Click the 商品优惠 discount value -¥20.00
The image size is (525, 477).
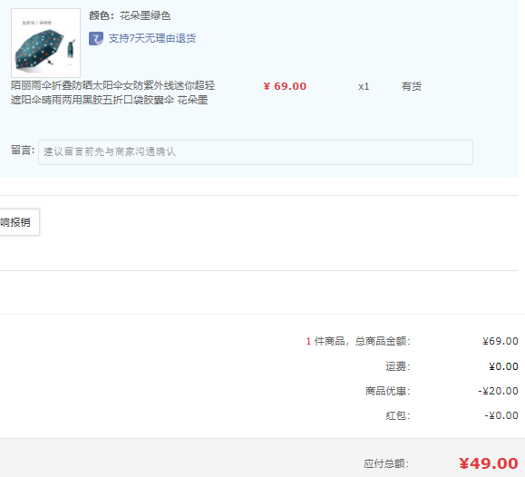(498, 391)
